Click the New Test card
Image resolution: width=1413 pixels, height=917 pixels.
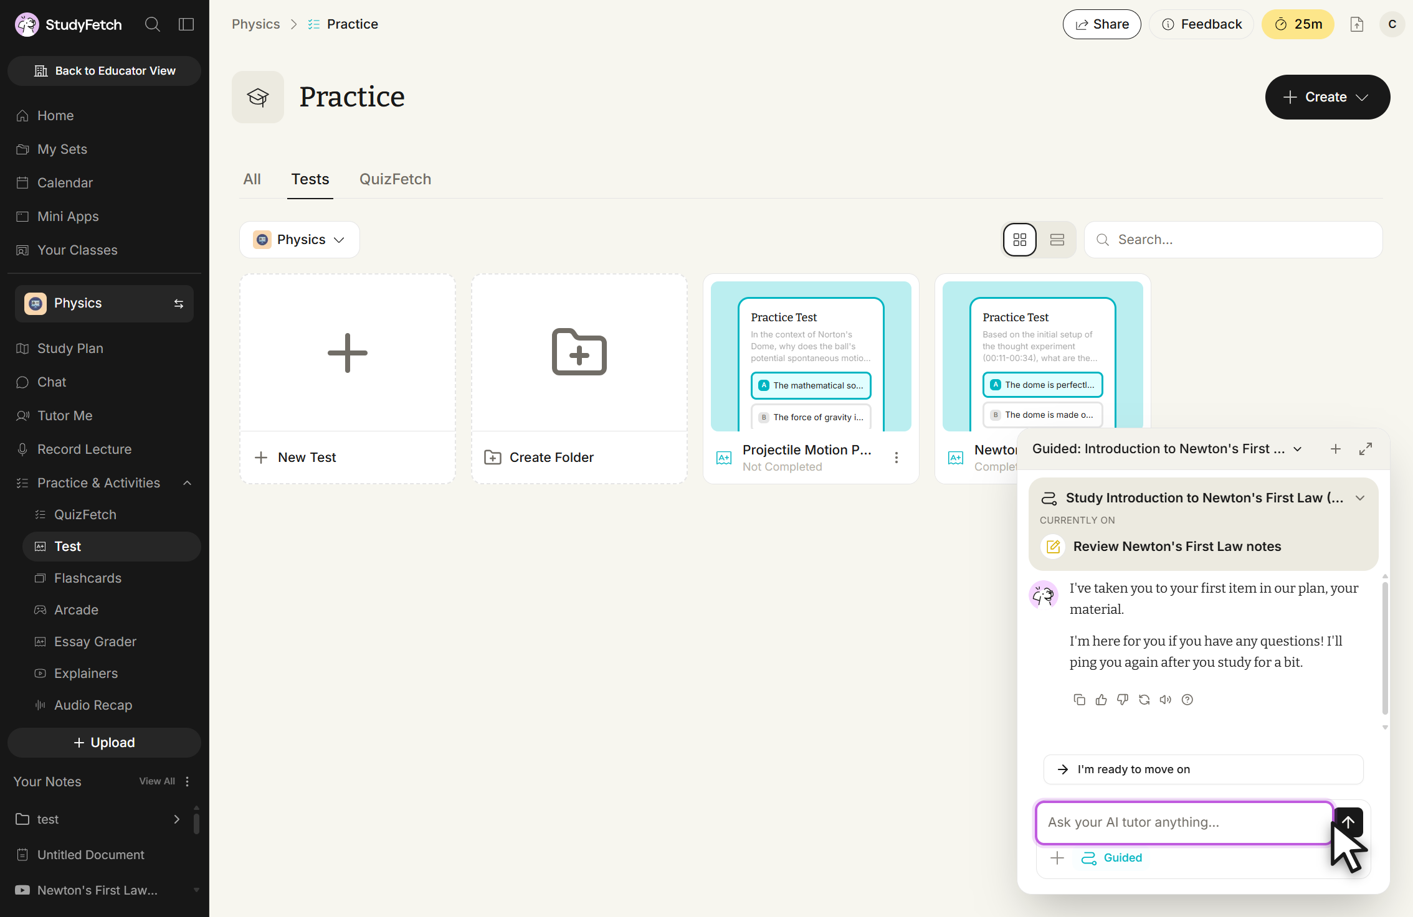tap(348, 379)
